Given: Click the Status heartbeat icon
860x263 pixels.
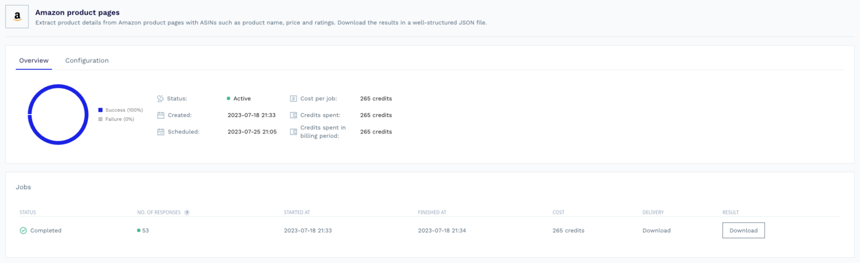Looking at the screenshot, I should [160, 98].
